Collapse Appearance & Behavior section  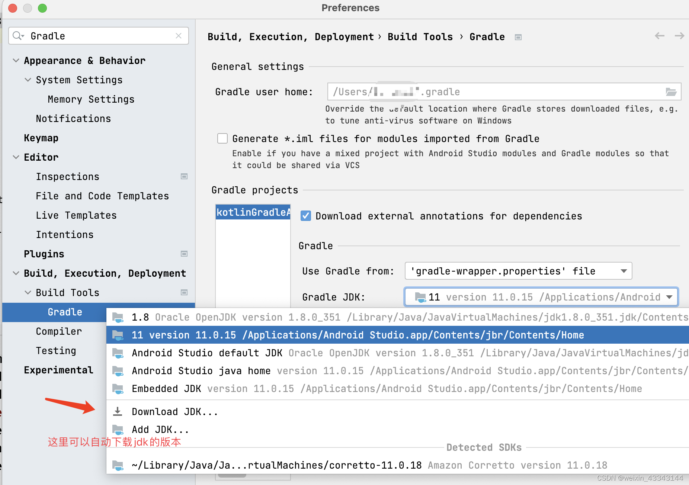[16, 60]
